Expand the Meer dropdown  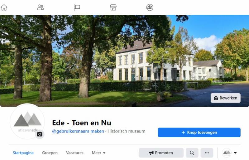(98, 153)
